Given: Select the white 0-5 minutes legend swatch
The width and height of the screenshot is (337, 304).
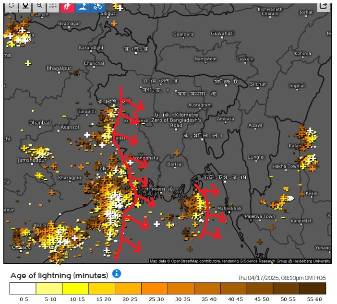Looking at the screenshot, I should (x=23, y=288).
